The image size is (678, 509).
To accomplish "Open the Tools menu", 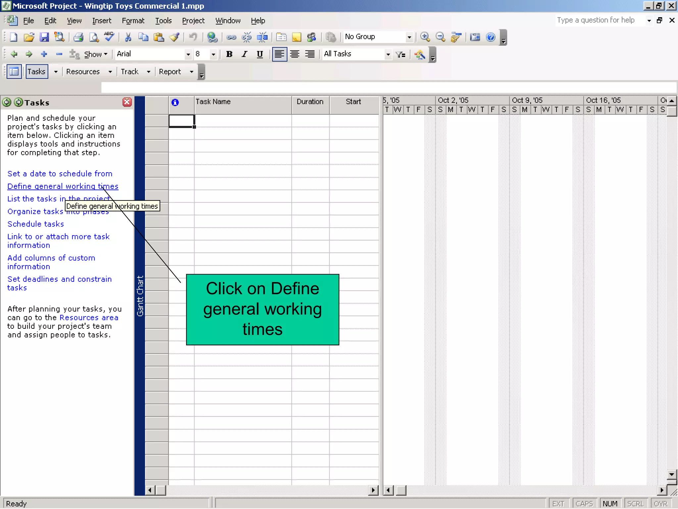I will 164,21.
